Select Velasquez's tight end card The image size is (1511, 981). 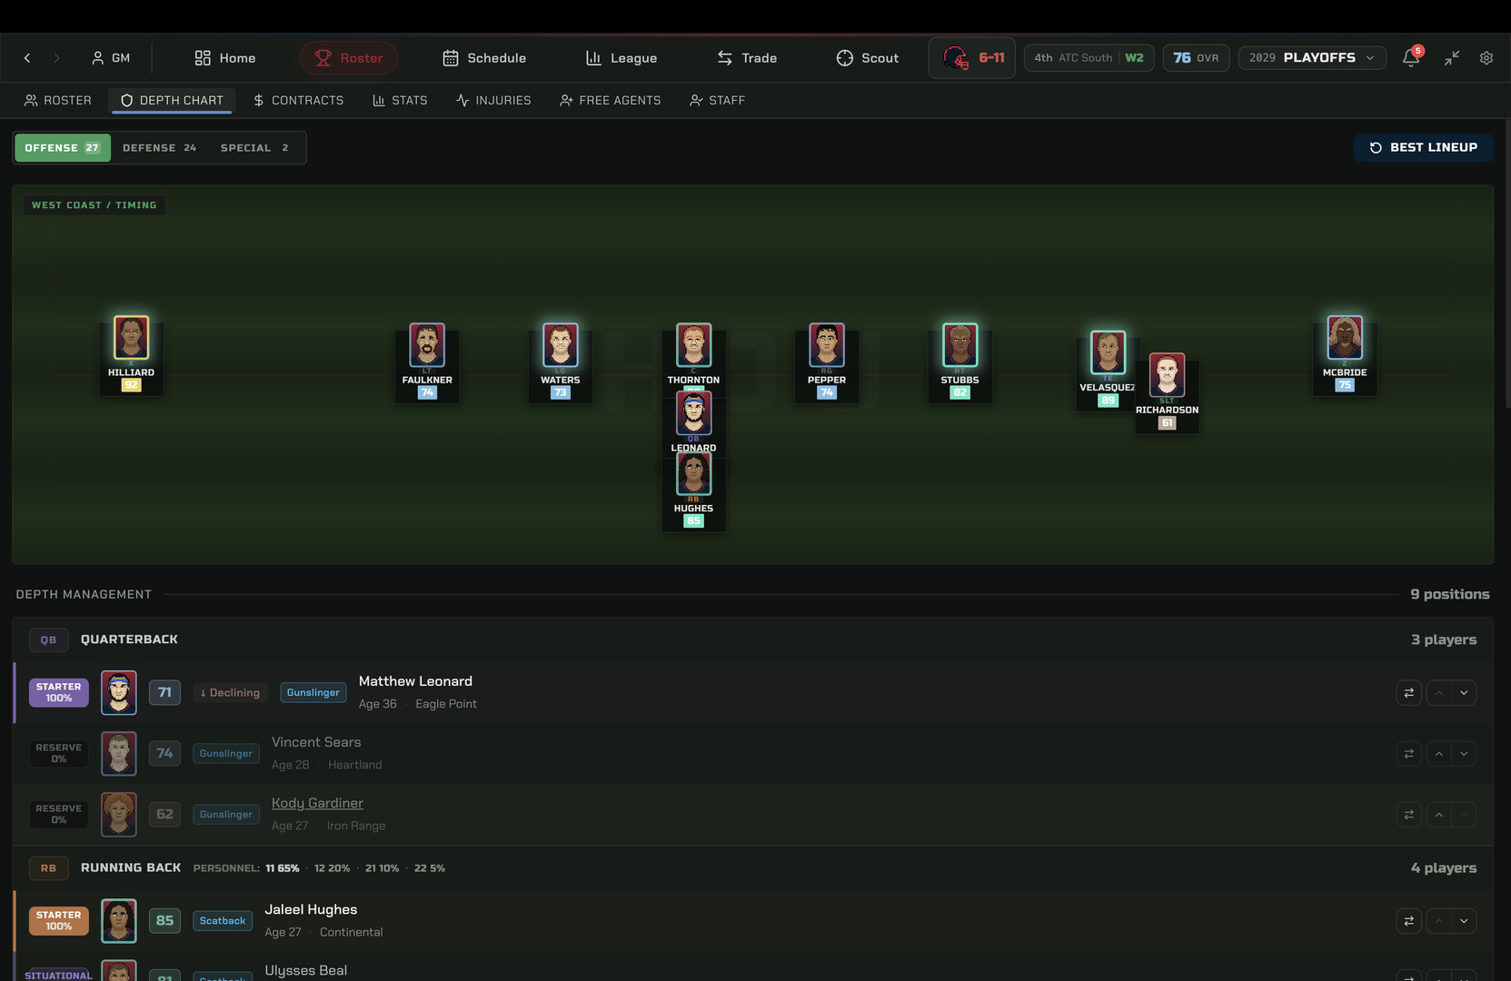pyautogui.click(x=1107, y=370)
